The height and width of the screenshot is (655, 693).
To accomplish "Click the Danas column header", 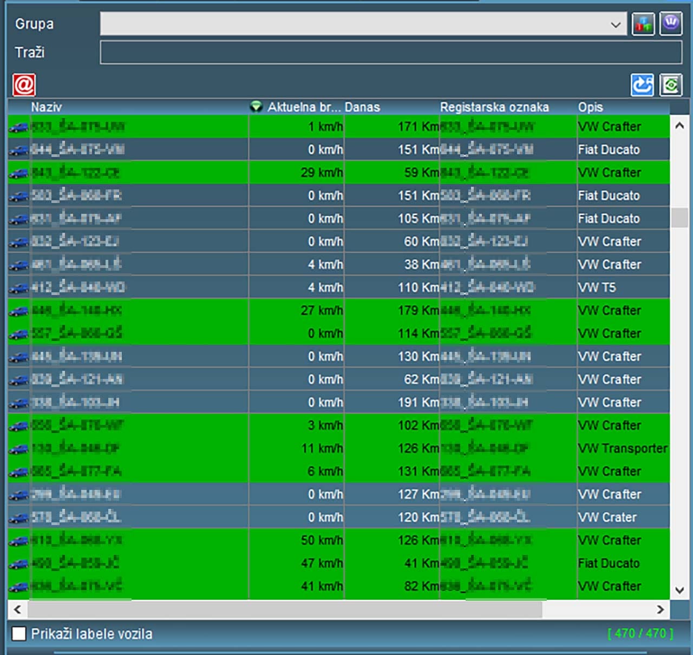I will click(x=362, y=107).
